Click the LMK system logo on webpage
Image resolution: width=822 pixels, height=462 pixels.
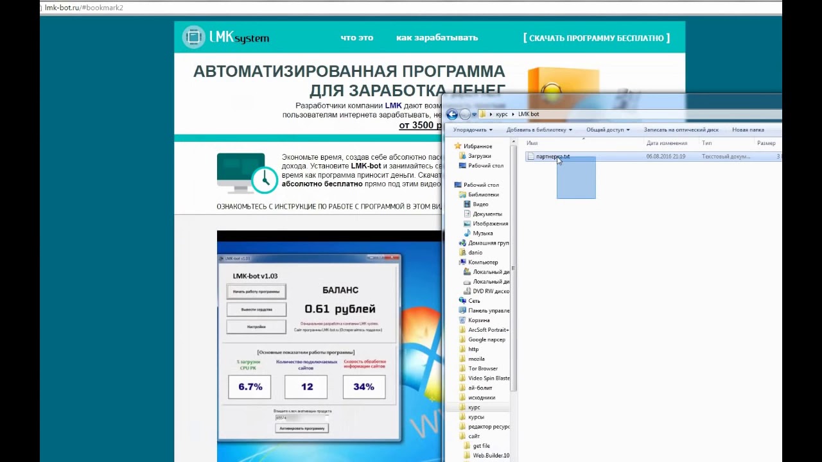pos(225,37)
